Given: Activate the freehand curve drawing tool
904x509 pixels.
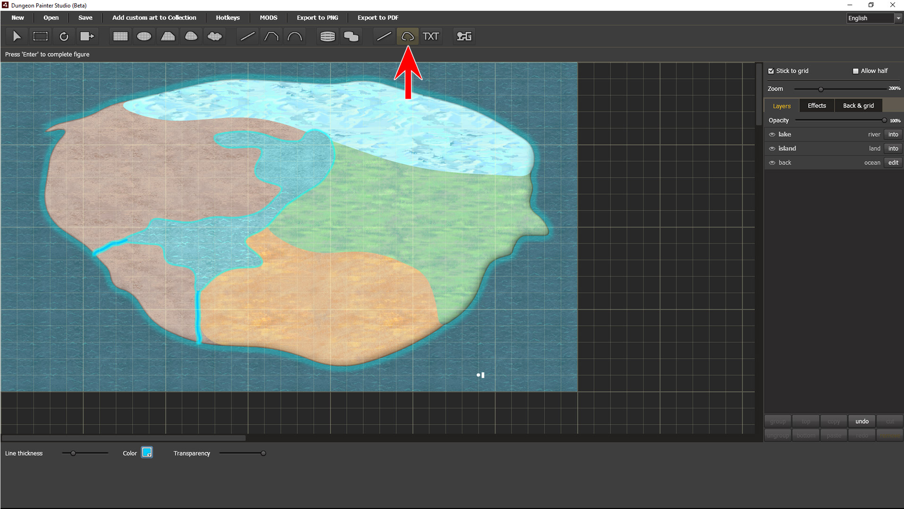Looking at the screenshot, I should (408, 36).
